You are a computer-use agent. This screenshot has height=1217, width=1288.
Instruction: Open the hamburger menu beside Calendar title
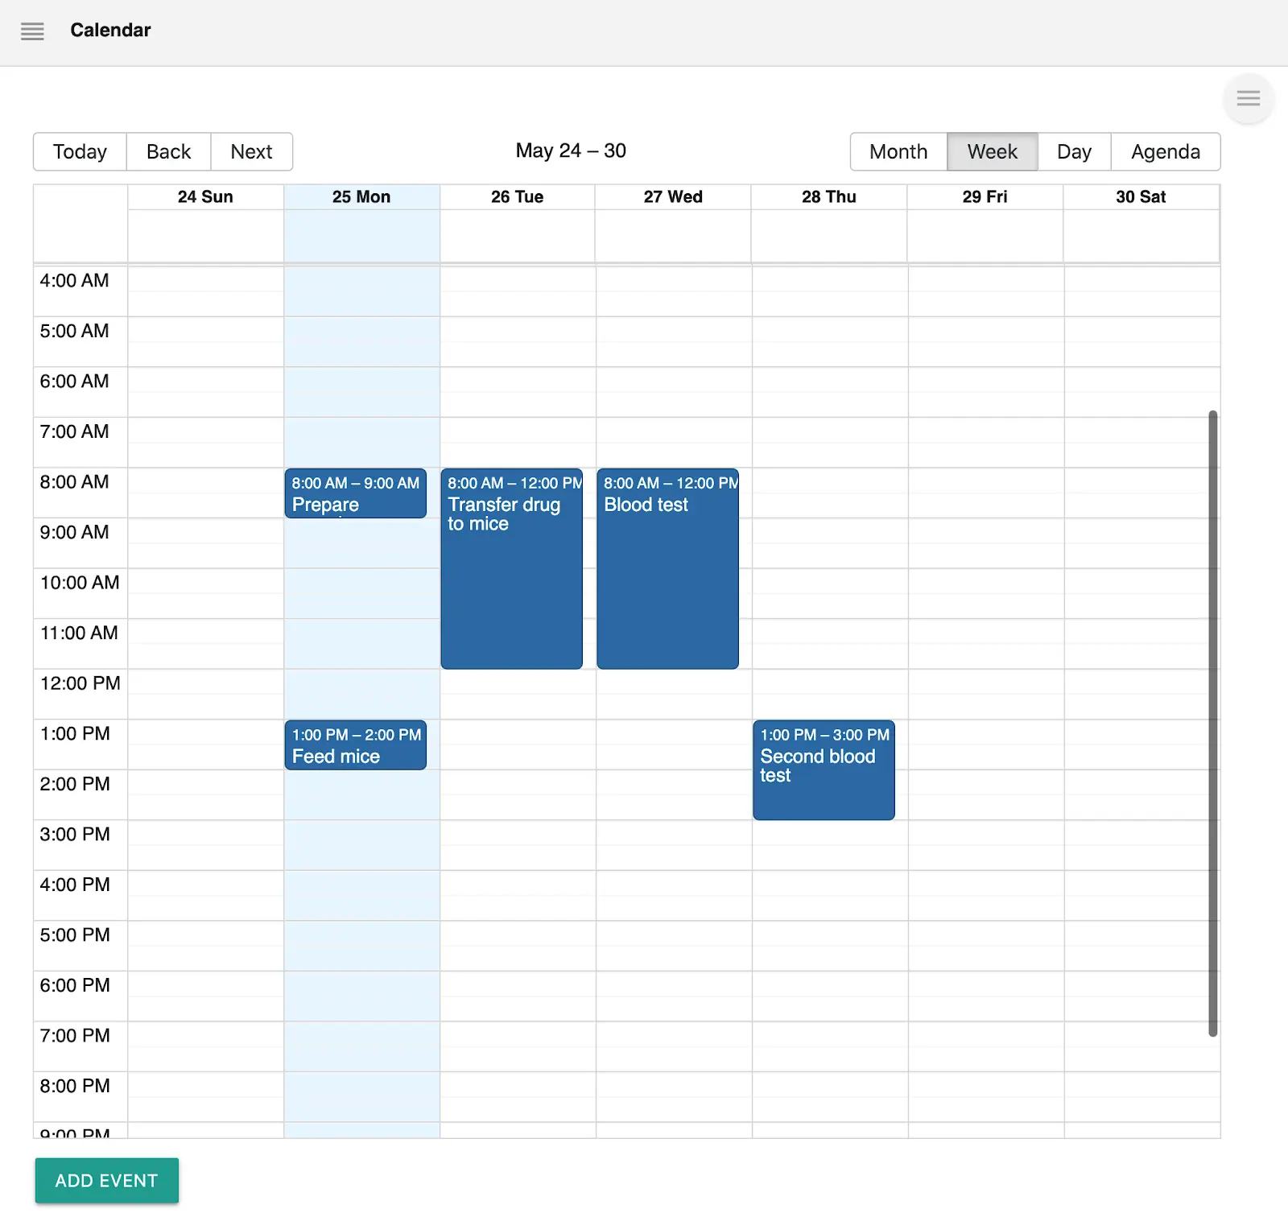click(32, 31)
